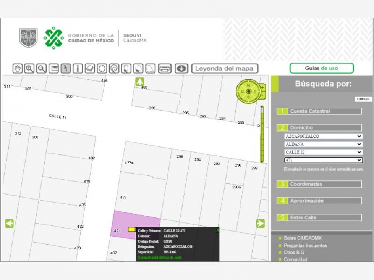Click the Leyenda del mapa button
The image size is (374, 280).
pos(225,69)
